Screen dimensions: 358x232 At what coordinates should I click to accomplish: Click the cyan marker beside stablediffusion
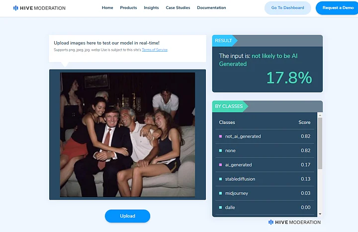[220, 179]
